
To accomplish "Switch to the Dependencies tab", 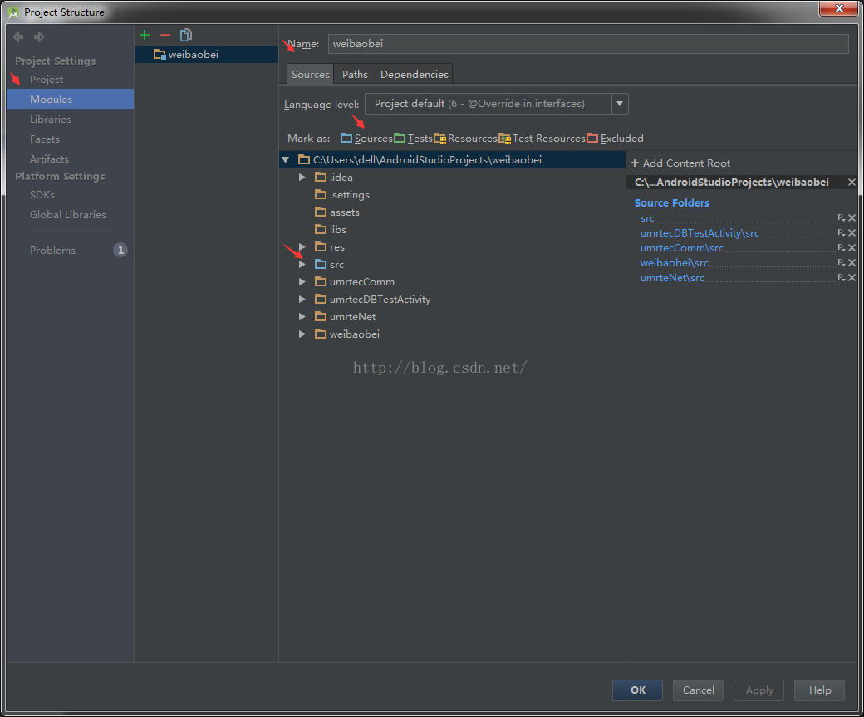I will (x=415, y=75).
